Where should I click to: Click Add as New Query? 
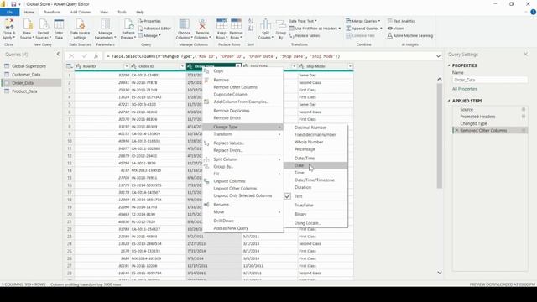click(231, 228)
